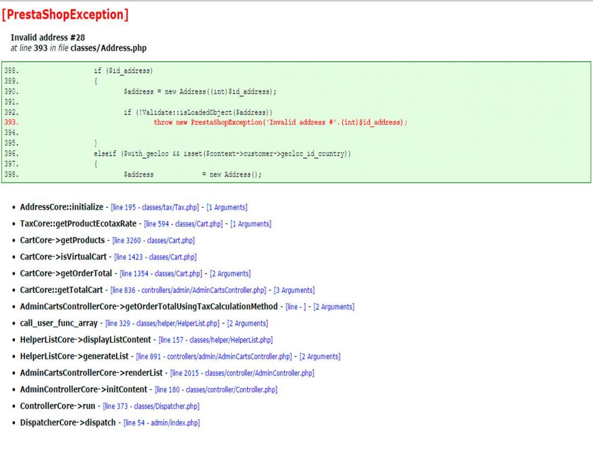This screenshot has height=474, width=593.
Task: Click the red 'throw new PrestaShopException' line
Action: pos(281,122)
